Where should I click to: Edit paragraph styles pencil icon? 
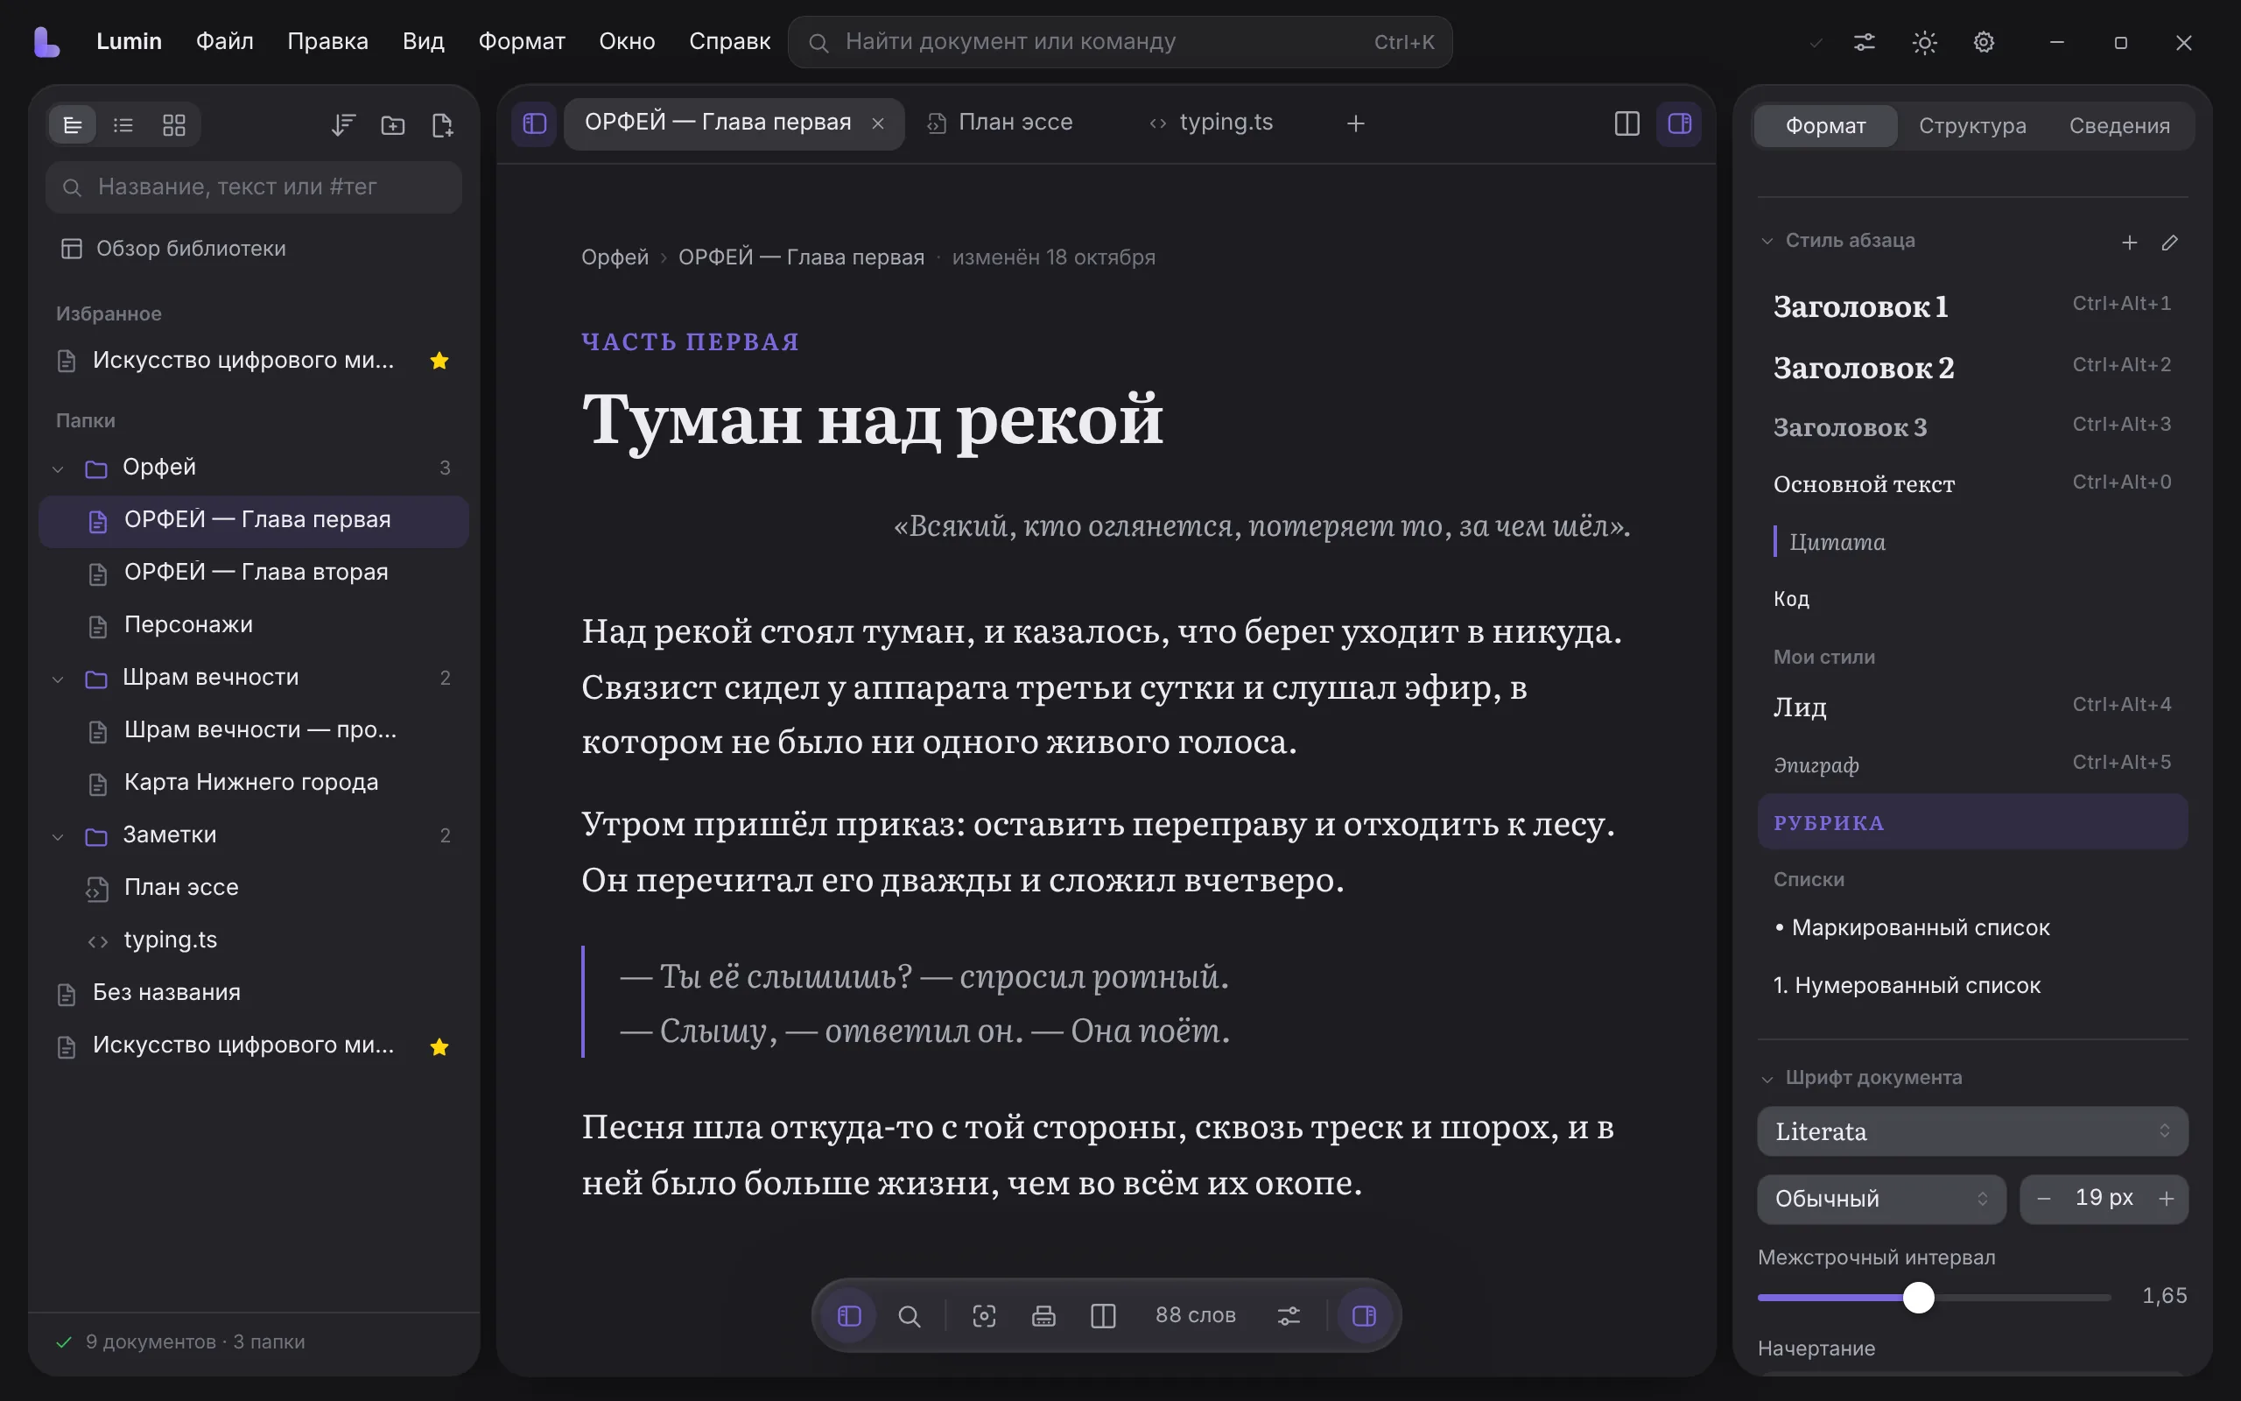point(2170,242)
